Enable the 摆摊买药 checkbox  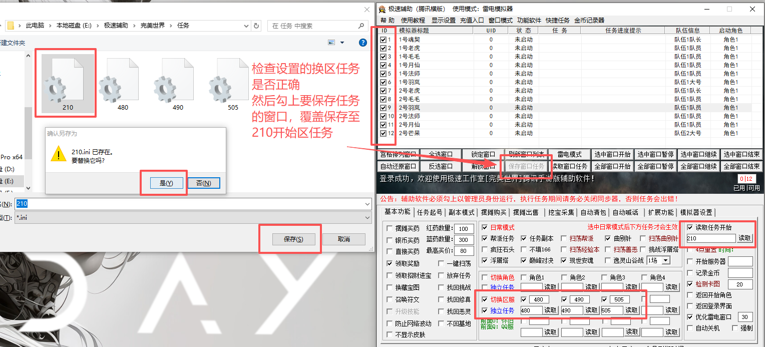[390, 228]
